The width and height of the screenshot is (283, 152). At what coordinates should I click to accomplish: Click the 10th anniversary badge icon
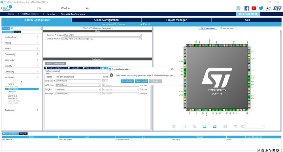(x=238, y=8)
